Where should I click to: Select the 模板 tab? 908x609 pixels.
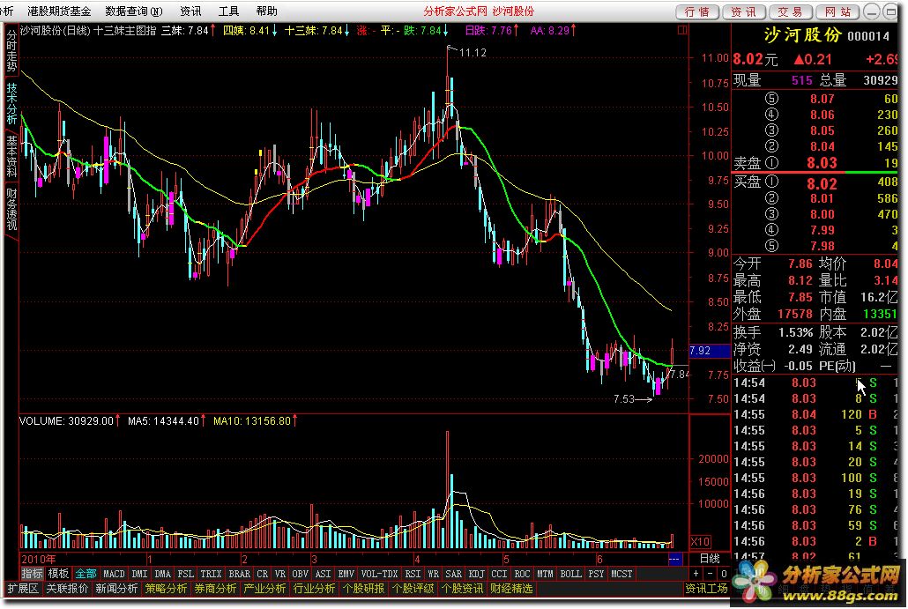point(58,574)
